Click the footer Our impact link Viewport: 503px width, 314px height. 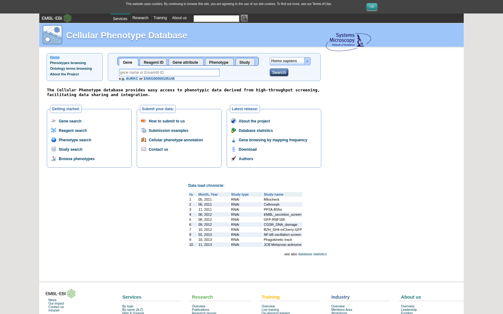(56, 303)
